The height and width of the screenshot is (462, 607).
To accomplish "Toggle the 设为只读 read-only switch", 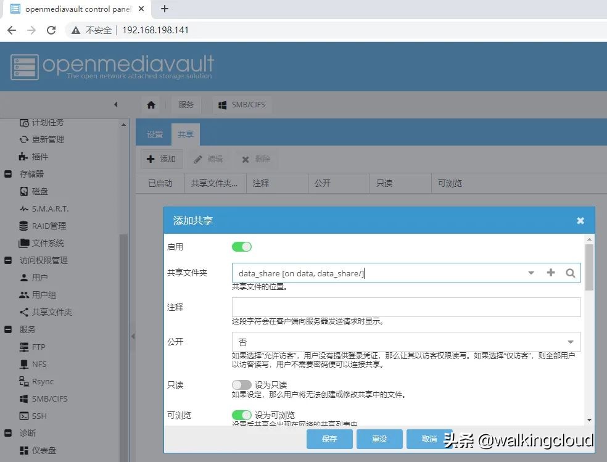I will (x=242, y=385).
